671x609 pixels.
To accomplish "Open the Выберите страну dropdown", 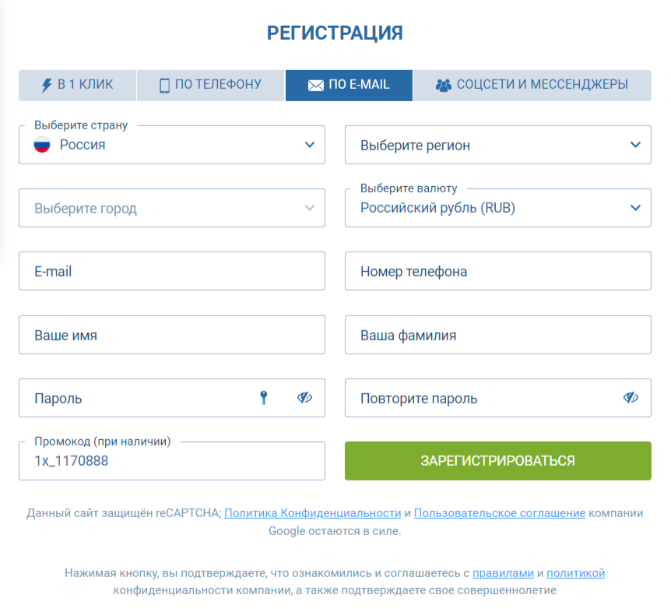I will point(171,145).
